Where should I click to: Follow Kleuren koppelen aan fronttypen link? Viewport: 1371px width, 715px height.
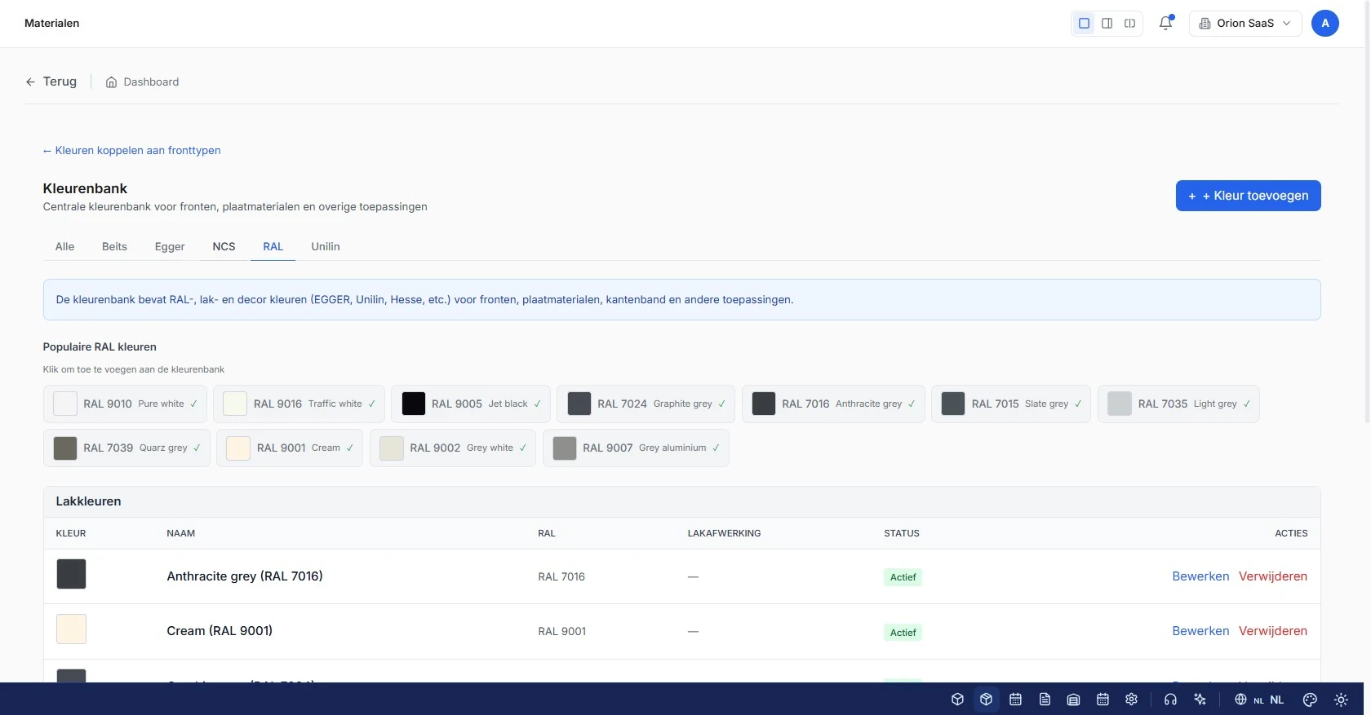pos(131,150)
